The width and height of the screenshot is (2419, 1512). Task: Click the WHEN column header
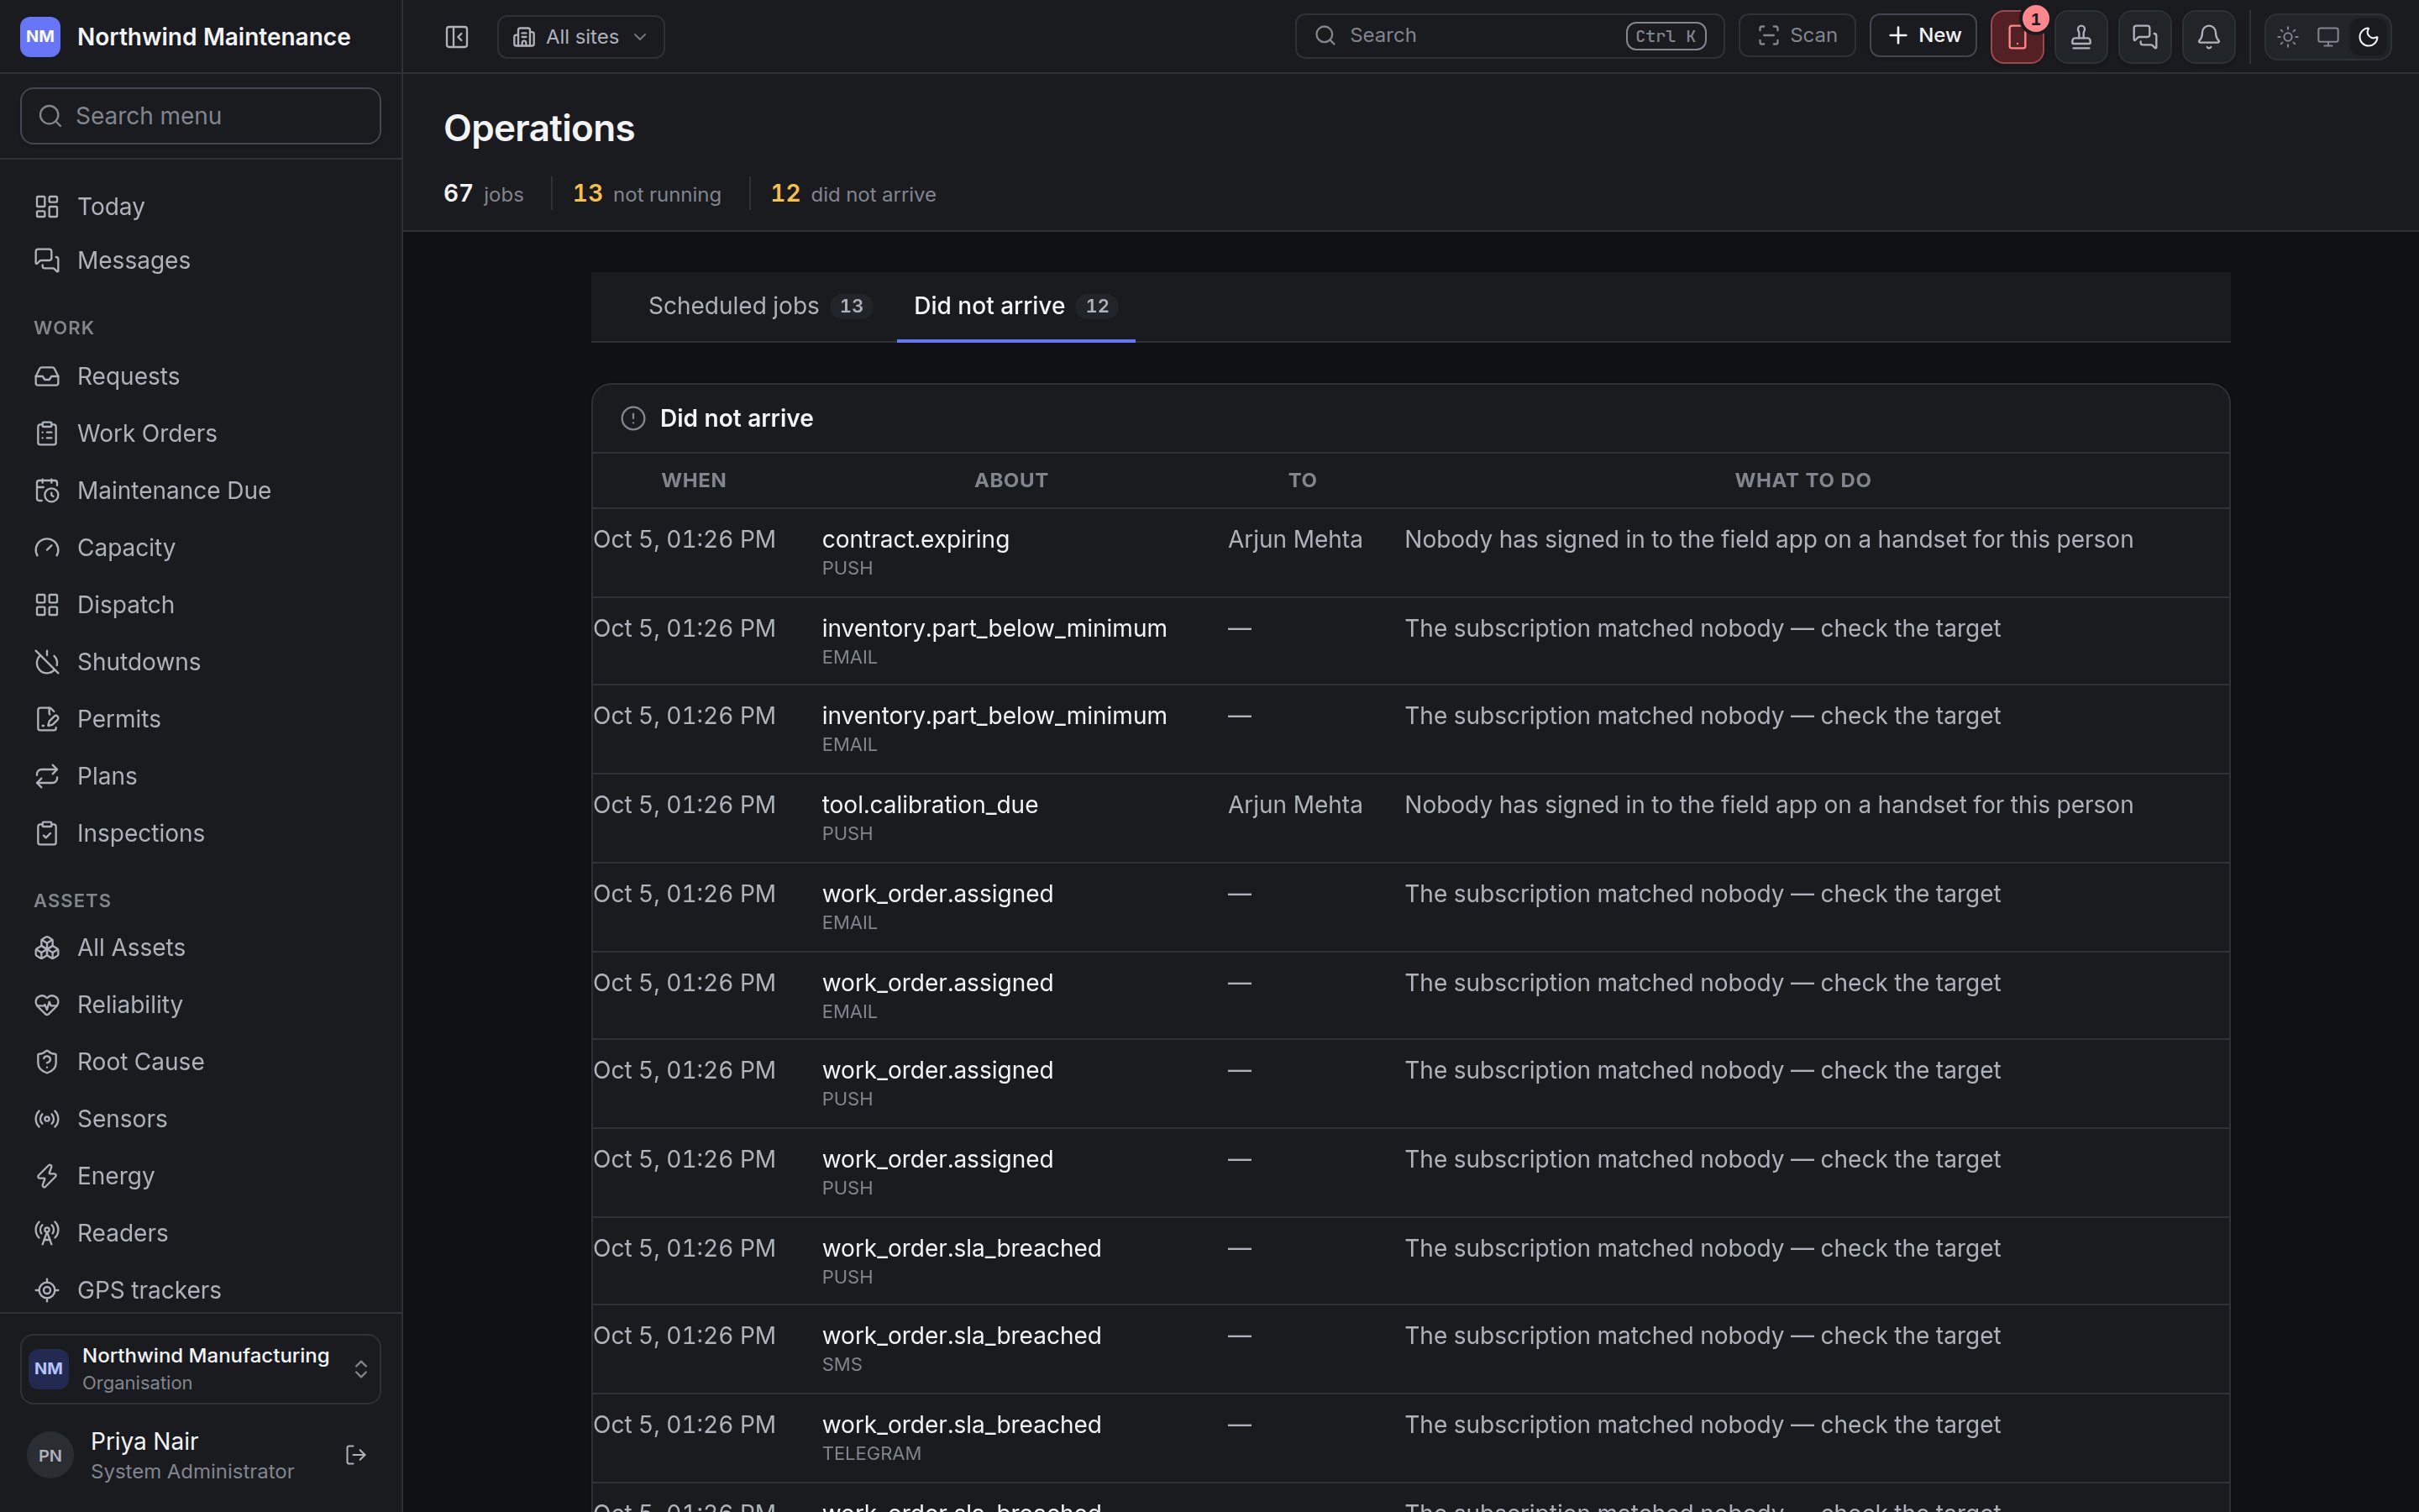(694, 481)
